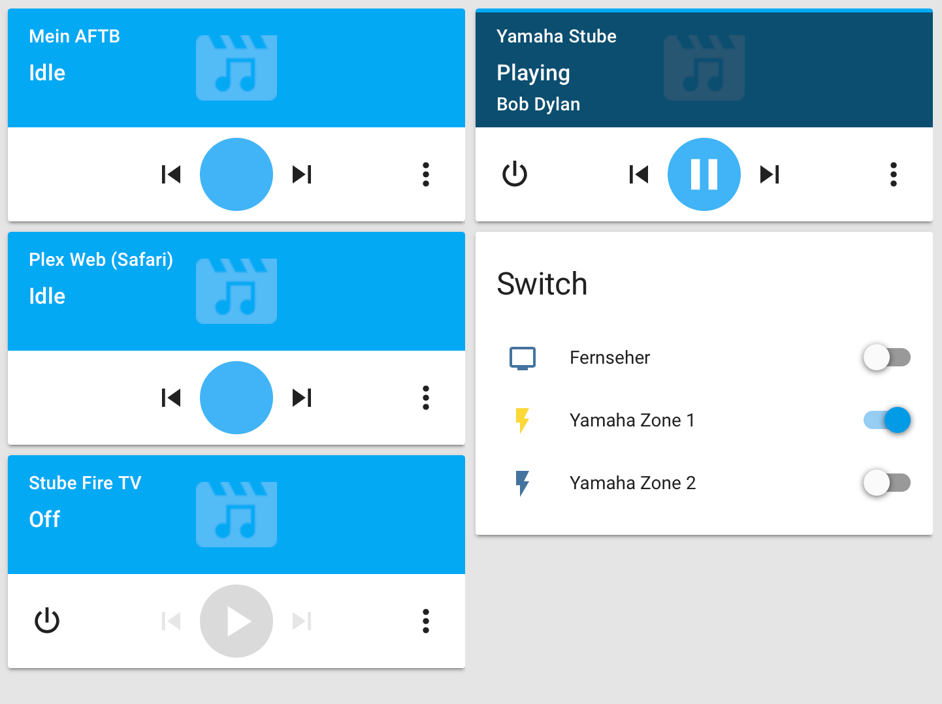Click the Plex Web (Safari) media artwork
This screenshot has width=942, height=704.
(236, 291)
